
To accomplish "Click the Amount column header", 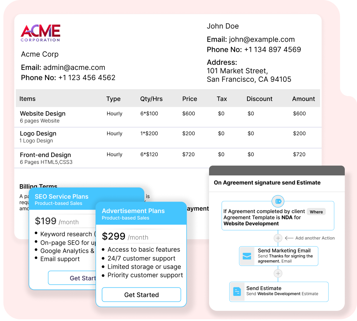I will point(303,99).
